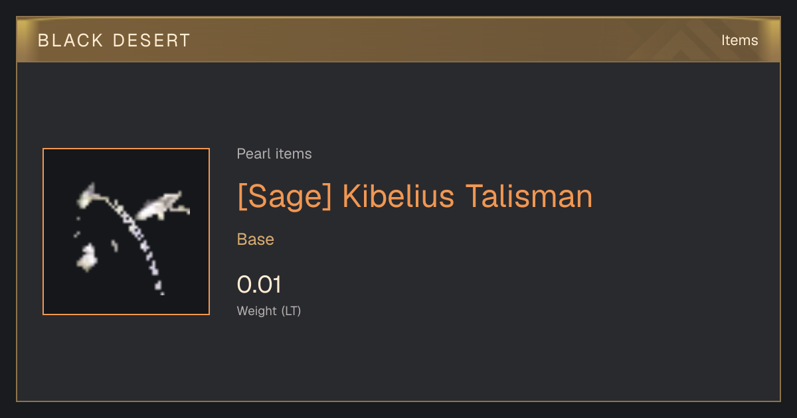Click the right wing ornament of talisman
797x418 pixels.
click(161, 205)
